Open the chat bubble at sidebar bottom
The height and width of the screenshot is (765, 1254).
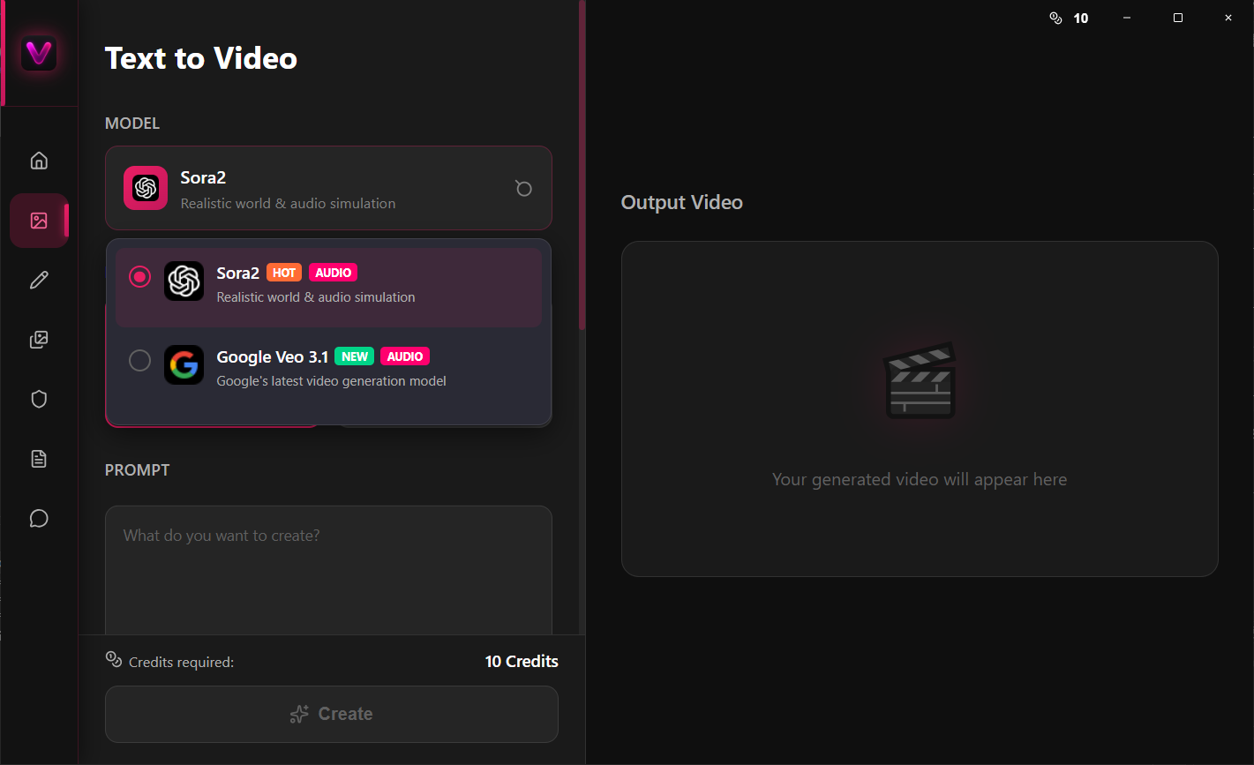click(x=39, y=518)
